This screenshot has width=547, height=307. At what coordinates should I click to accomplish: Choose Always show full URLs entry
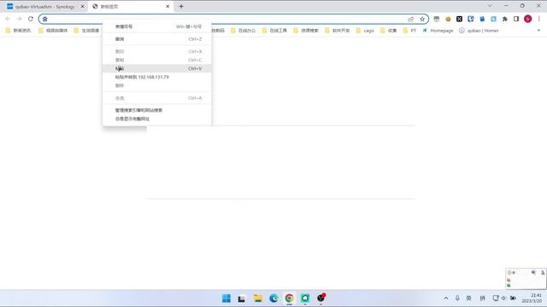point(157,119)
